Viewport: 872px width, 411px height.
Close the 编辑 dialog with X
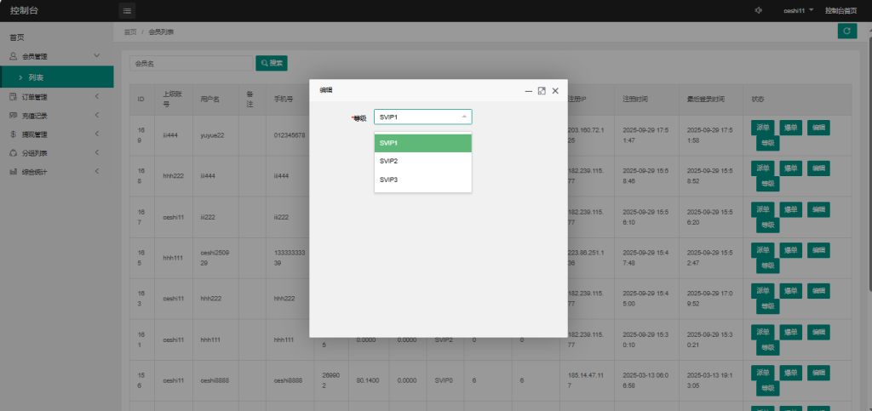pos(555,90)
